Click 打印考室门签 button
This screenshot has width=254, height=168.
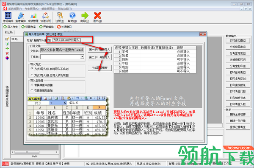pos(238,91)
